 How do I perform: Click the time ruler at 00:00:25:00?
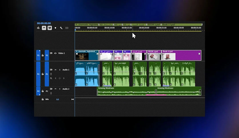pyautogui.click(x=162, y=28)
